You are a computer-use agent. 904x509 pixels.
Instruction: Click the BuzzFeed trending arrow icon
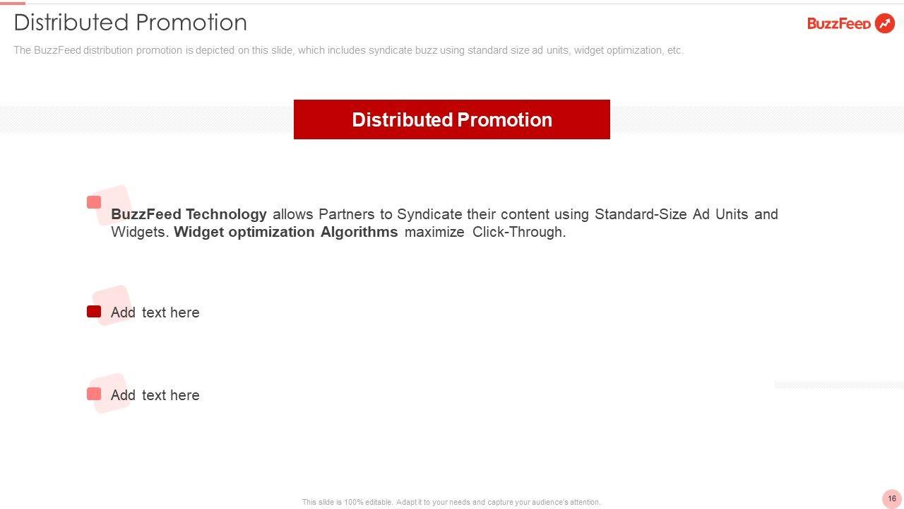point(884,23)
